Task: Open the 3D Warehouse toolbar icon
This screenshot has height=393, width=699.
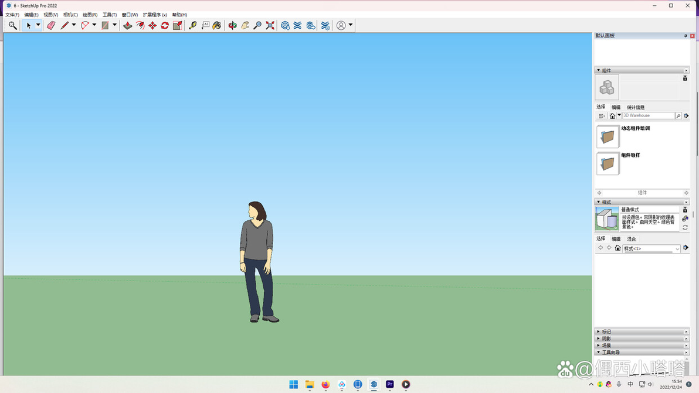Action: [286, 25]
